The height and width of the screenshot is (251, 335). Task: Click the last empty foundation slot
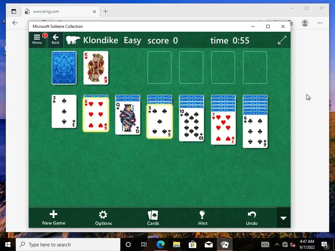coord(255,67)
